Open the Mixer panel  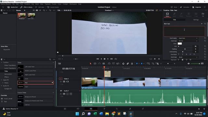tap(174, 7)
